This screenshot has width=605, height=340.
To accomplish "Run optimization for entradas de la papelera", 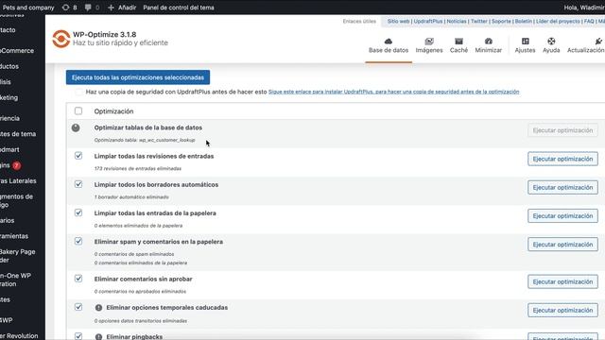I will pos(562,216).
